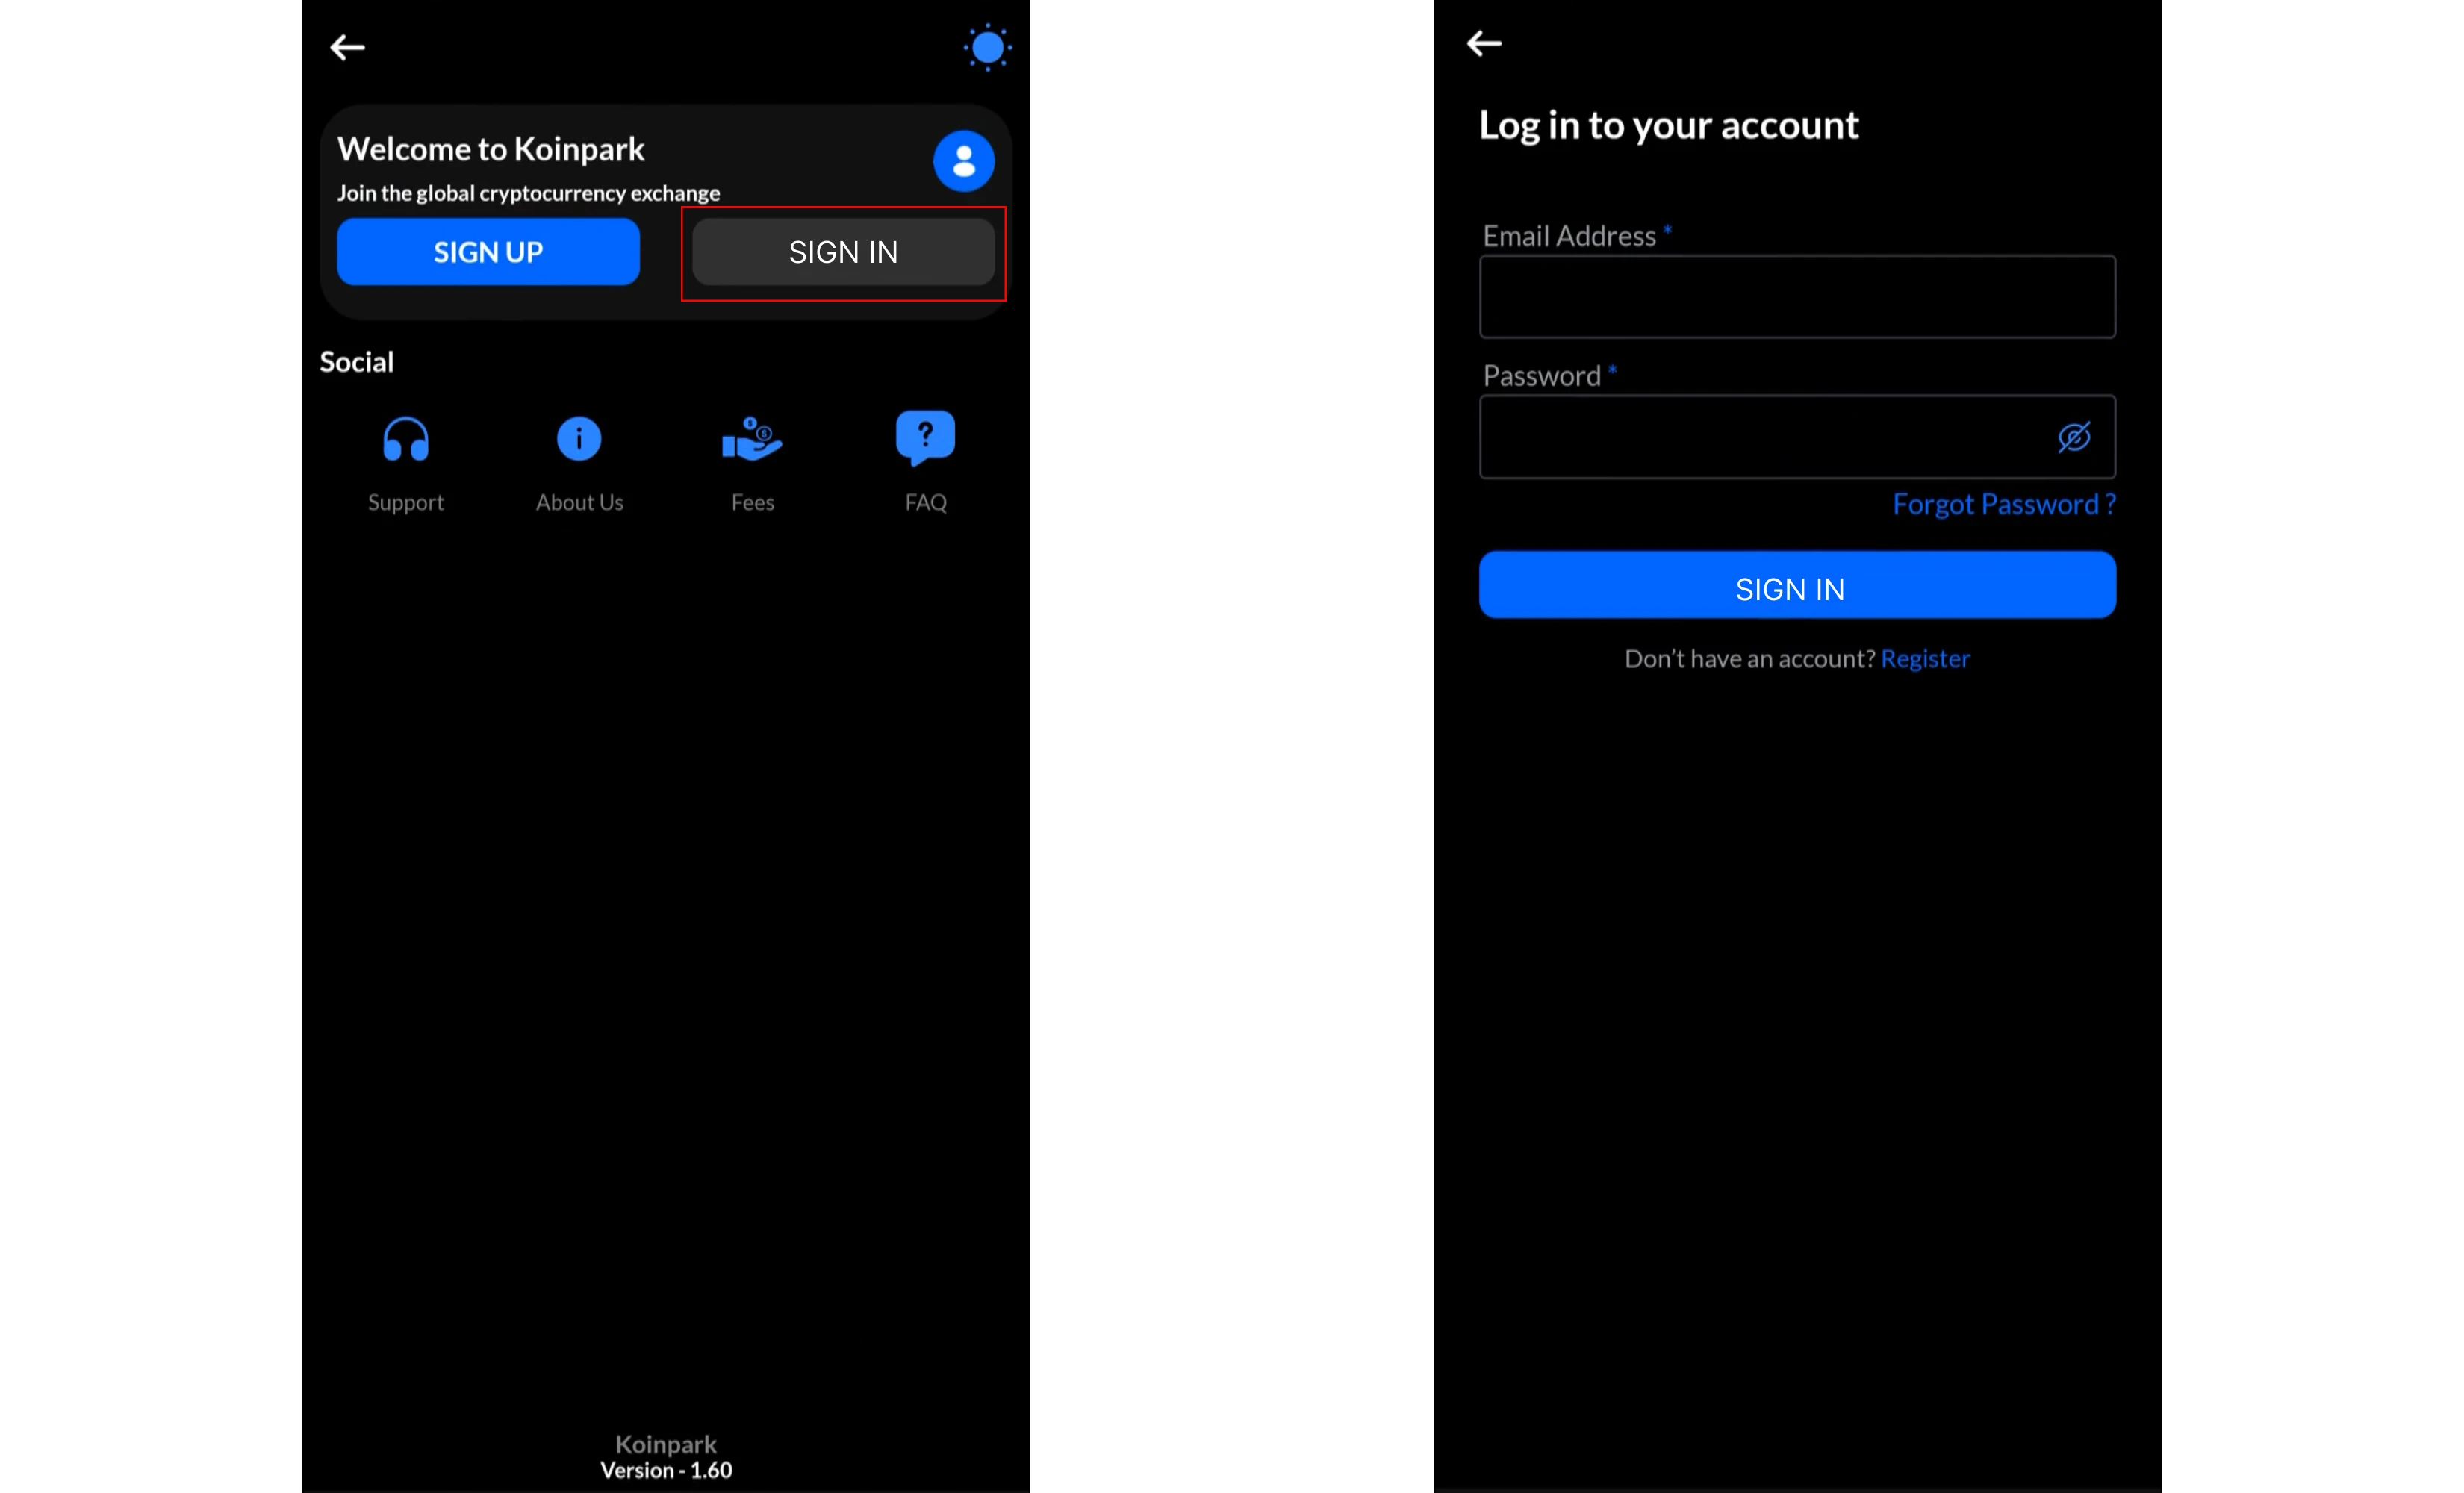The width and height of the screenshot is (2464, 1493).
Task: Open the Forgot Password link
Action: click(2003, 504)
